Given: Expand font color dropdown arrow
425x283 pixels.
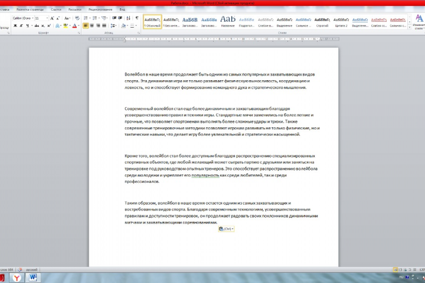Looking at the screenshot, I should coord(79,26).
